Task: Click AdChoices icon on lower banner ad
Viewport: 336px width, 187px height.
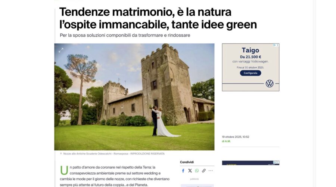Action: pyautogui.click(x=274, y=162)
